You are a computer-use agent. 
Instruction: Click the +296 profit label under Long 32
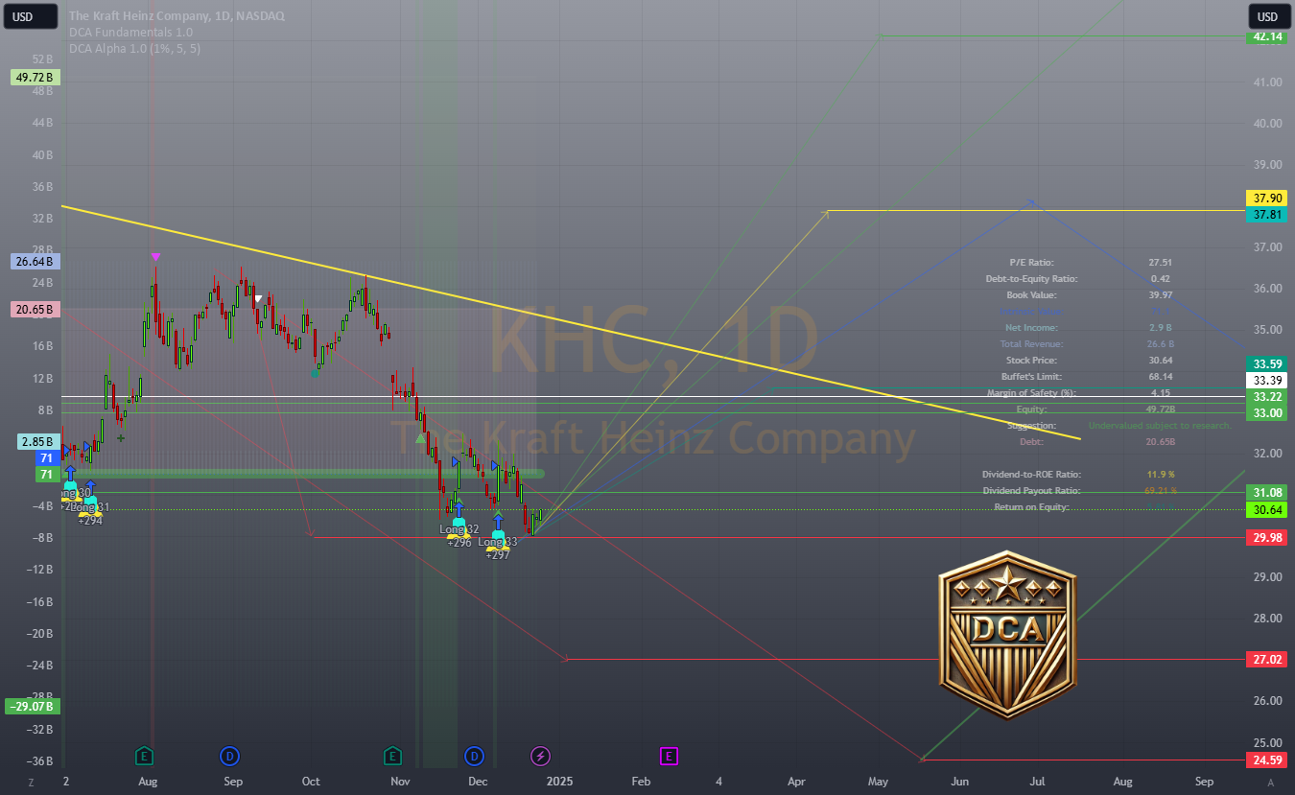(x=459, y=542)
